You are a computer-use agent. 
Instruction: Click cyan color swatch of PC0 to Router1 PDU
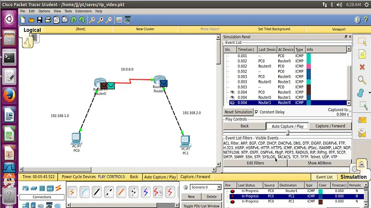click(x=321, y=191)
